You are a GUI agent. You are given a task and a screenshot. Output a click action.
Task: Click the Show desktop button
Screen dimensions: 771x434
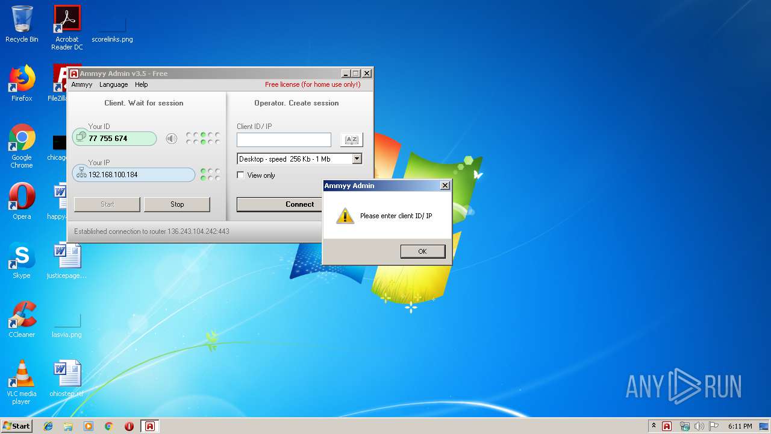(x=764, y=426)
